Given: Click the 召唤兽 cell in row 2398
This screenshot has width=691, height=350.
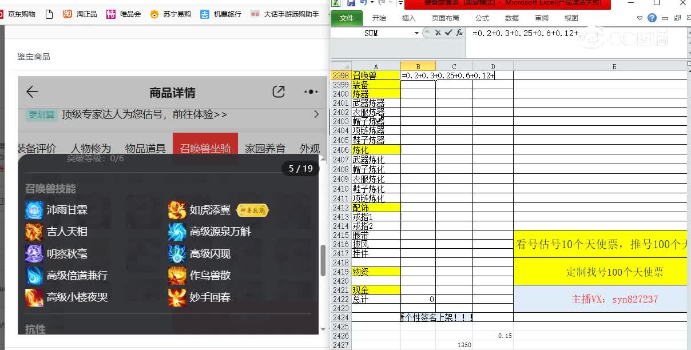Looking at the screenshot, I should click(376, 75).
